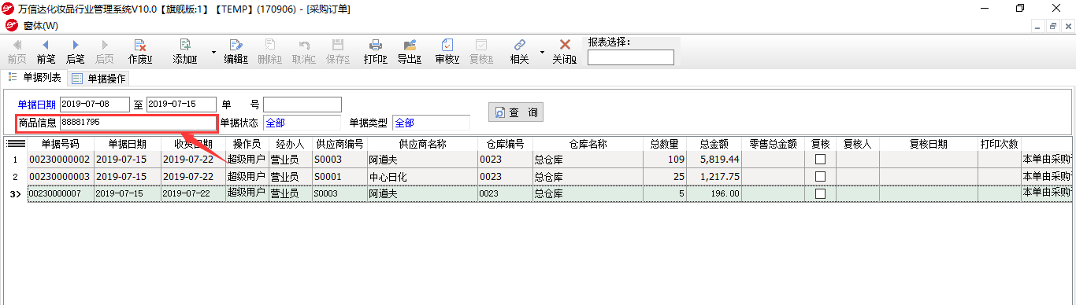Open the 单据状态 combo box
Viewport: 1076px width, 305px height.
click(x=302, y=123)
